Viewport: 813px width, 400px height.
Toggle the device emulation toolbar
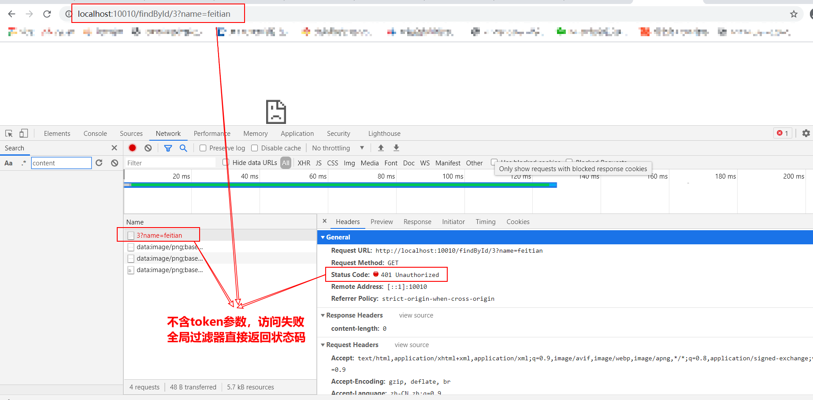23,133
